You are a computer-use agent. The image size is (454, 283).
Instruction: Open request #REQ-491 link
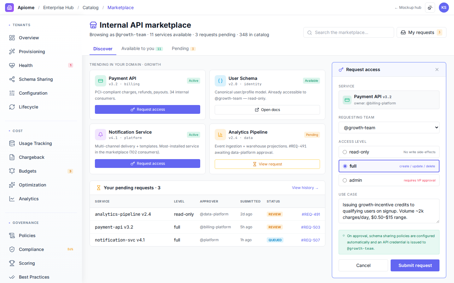click(x=311, y=214)
